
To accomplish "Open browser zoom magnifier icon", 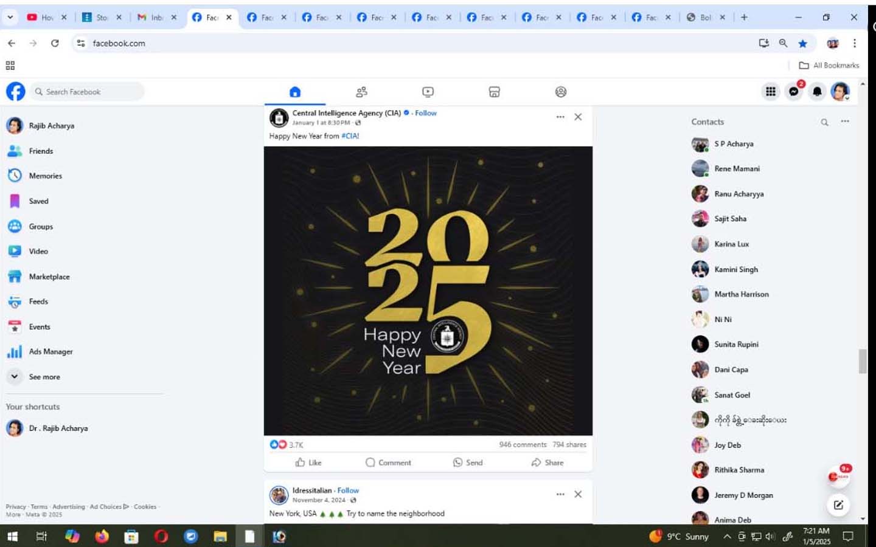I will coord(783,43).
